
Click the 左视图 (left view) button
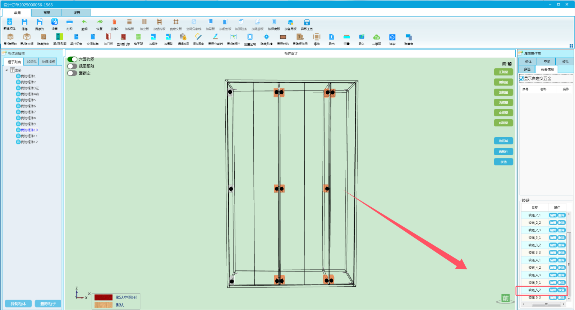click(503, 92)
